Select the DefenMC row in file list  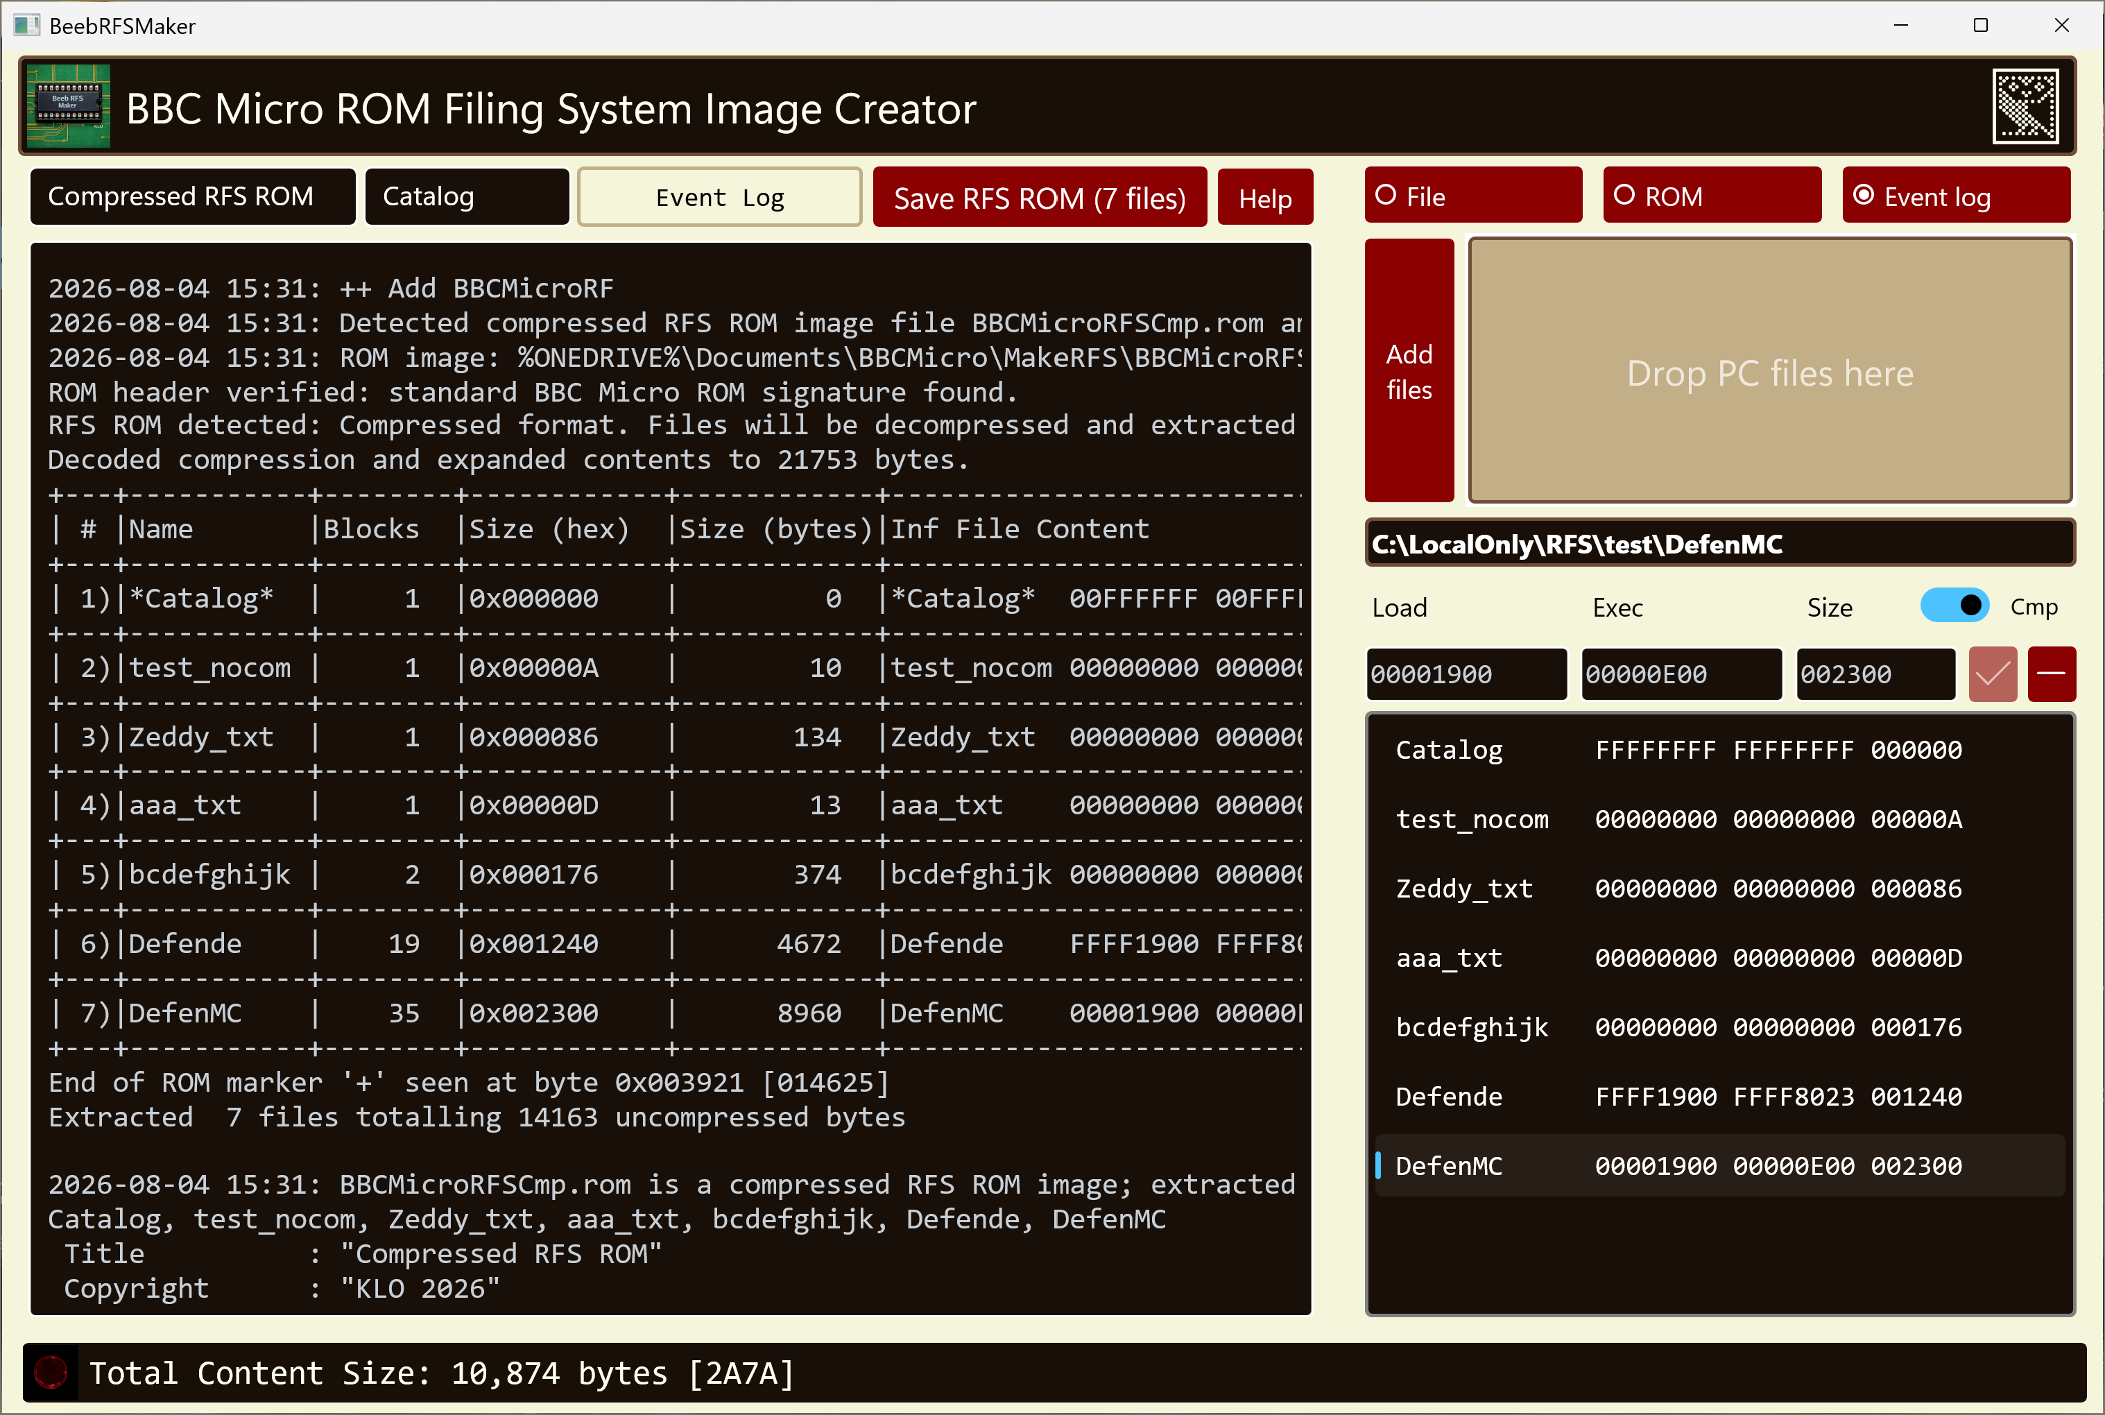pos(1720,1166)
